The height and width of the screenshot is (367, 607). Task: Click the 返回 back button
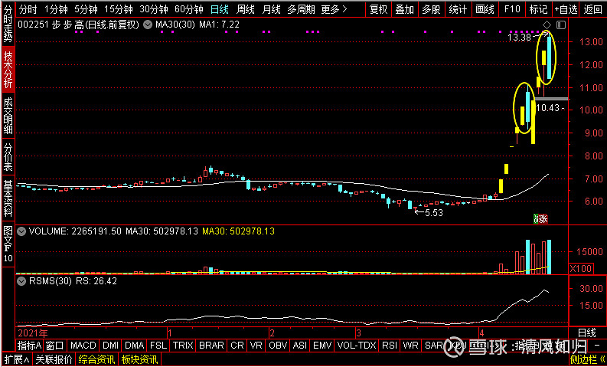pos(592,9)
